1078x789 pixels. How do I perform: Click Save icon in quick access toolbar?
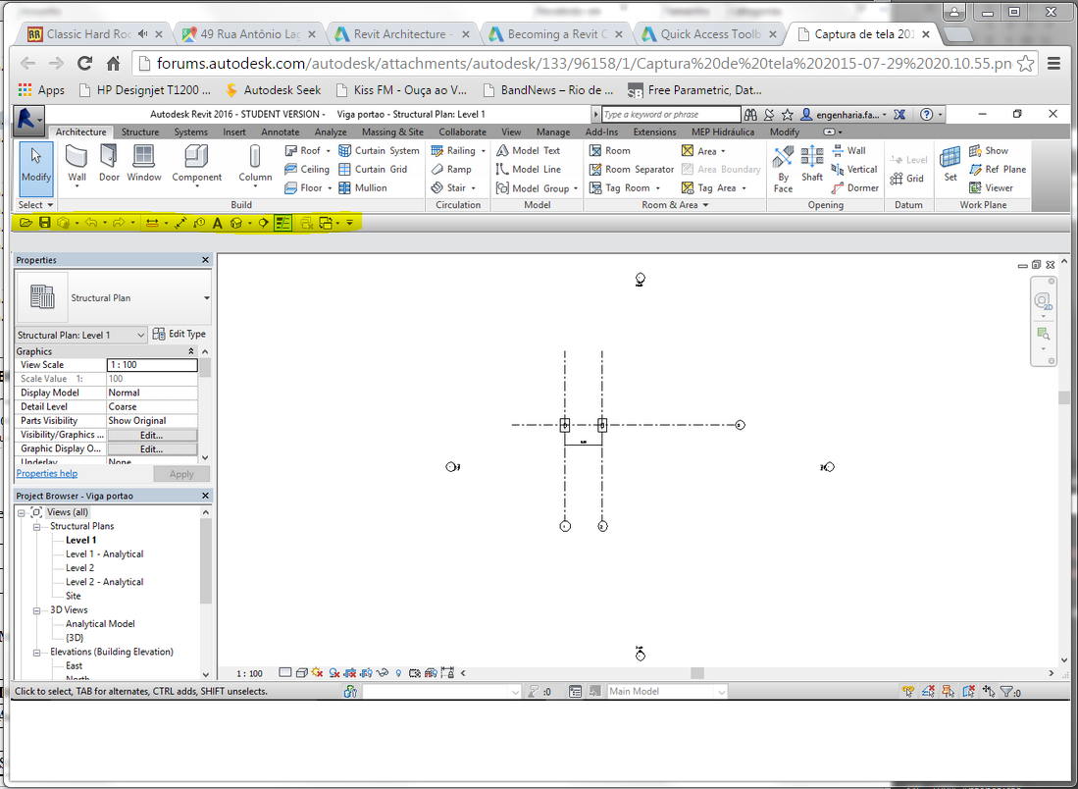pyautogui.click(x=45, y=223)
